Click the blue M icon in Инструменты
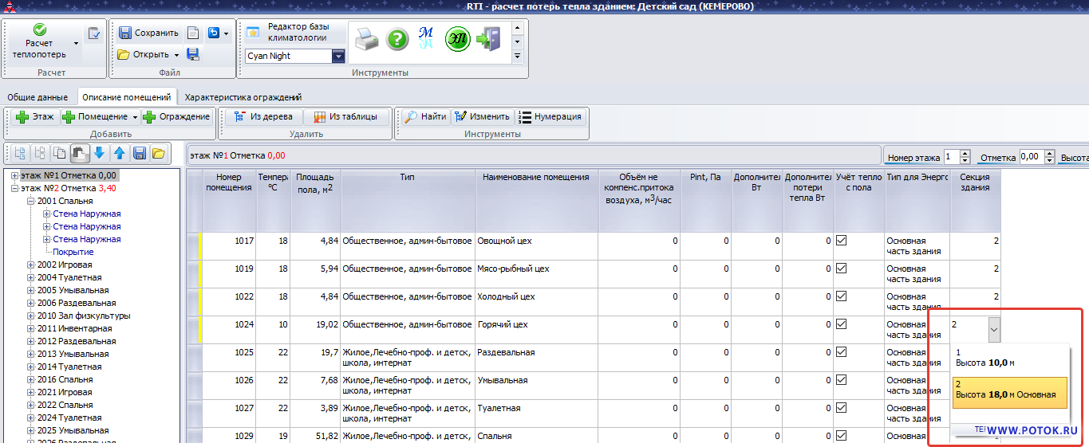Image resolution: width=1089 pixels, height=447 pixels. click(426, 38)
